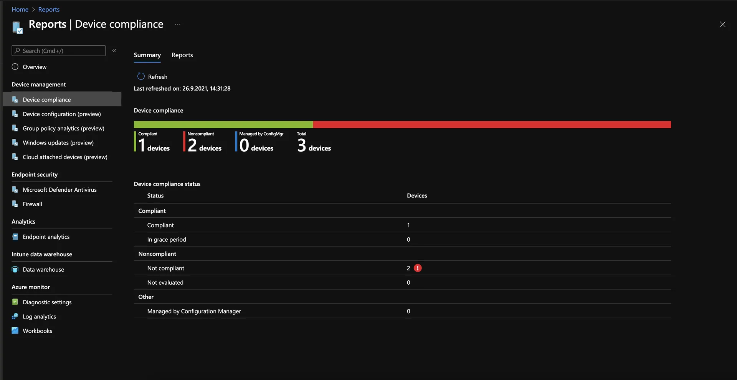Focus the Search (Cmd+/) field
Viewport: 737px width, 380px height.
(59, 51)
